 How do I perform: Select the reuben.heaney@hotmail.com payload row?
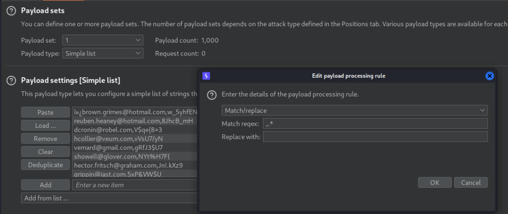coord(135,121)
